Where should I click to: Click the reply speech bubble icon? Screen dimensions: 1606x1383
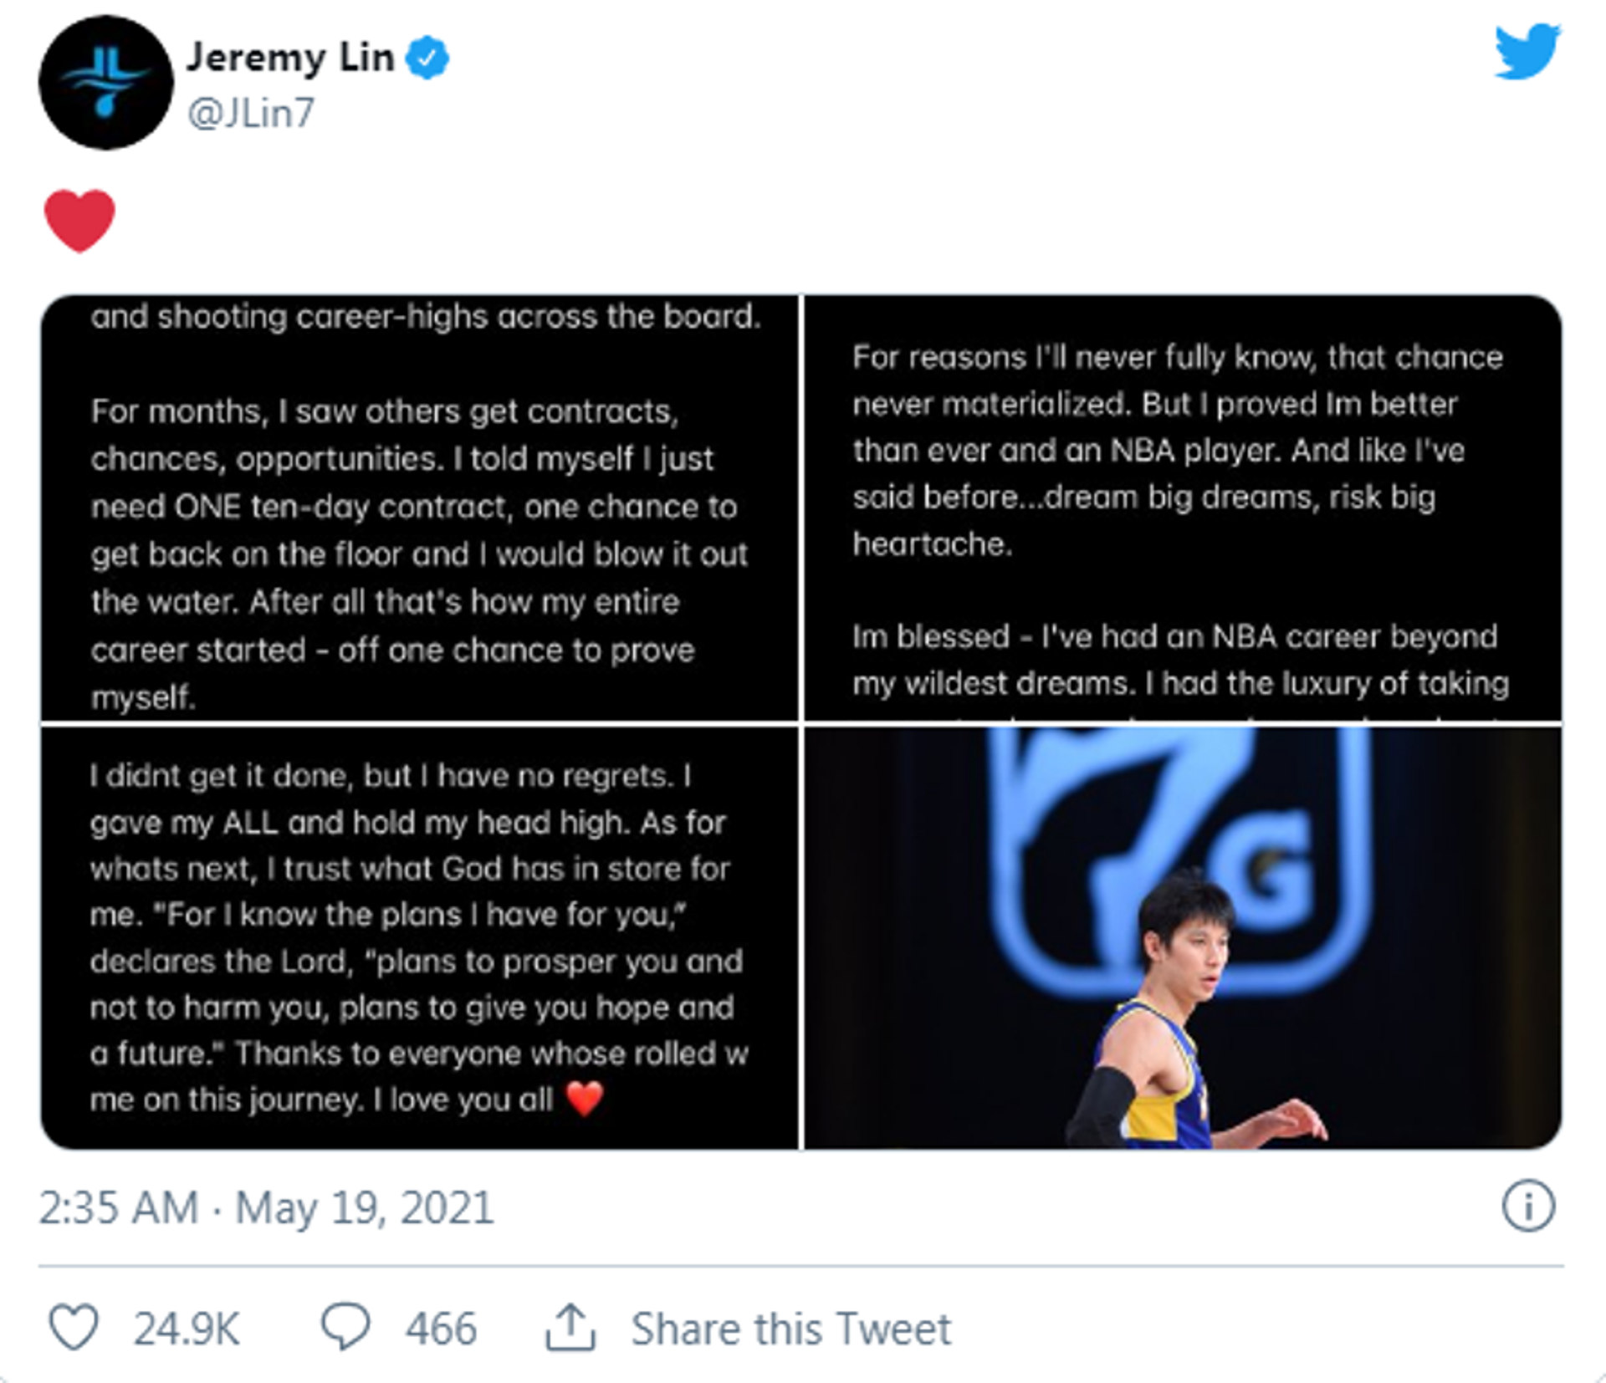(345, 1327)
